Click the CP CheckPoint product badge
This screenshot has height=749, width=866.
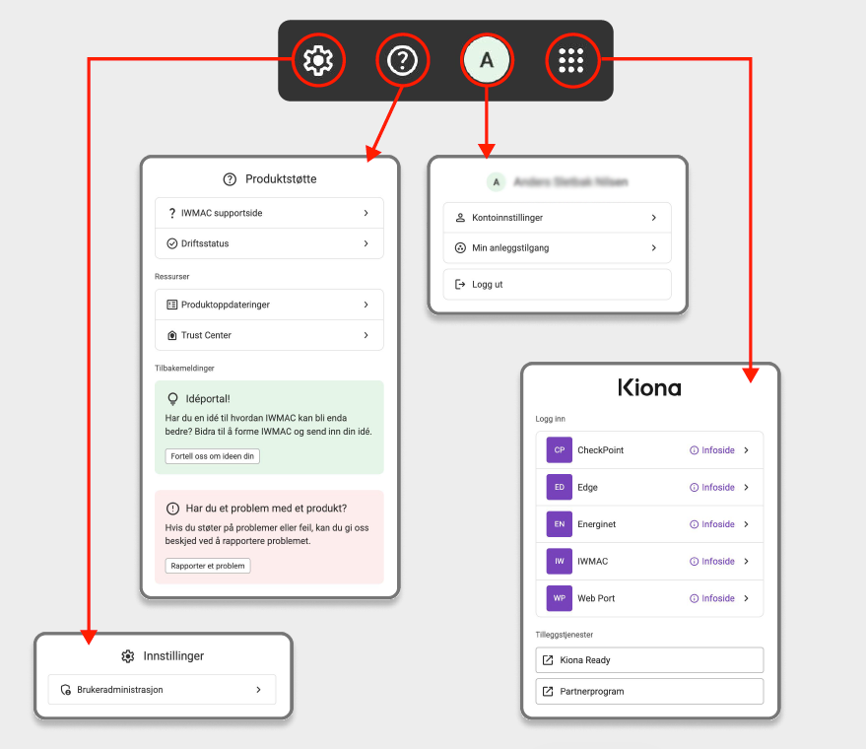click(560, 450)
